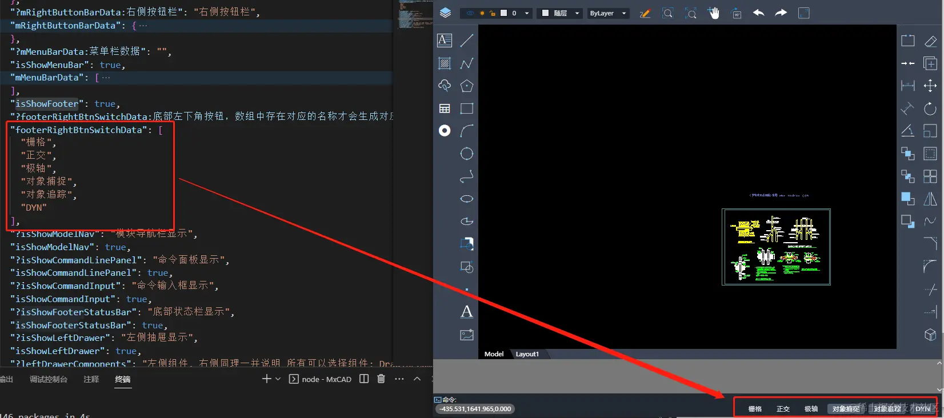Select the Polyline tool

pos(467,63)
